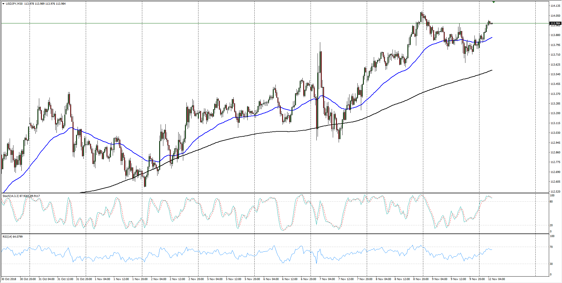
Task: Click the 114.135 price scale label
Action: 555,6
